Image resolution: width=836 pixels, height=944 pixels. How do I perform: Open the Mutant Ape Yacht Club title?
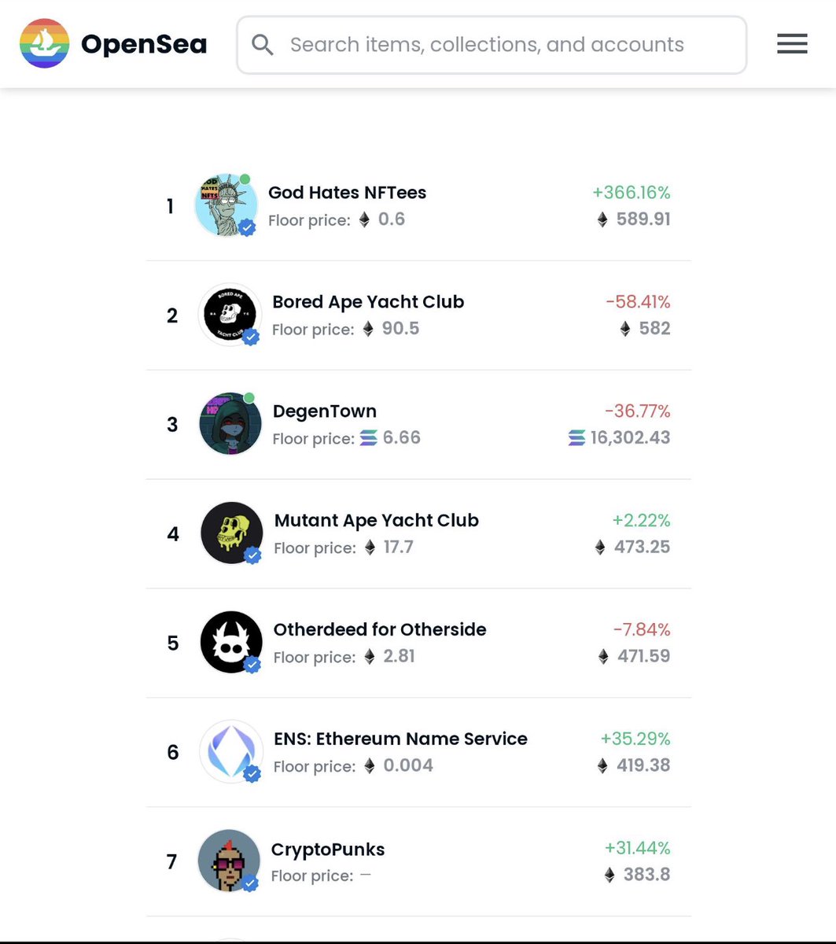(x=376, y=521)
